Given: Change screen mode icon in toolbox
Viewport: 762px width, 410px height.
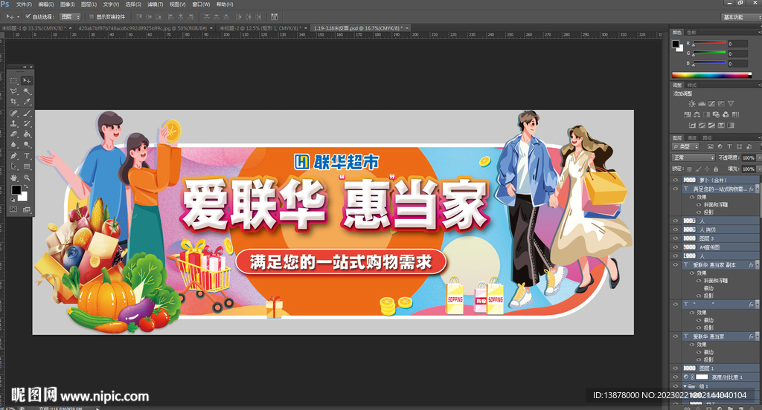Looking at the screenshot, I should click(27, 209).
